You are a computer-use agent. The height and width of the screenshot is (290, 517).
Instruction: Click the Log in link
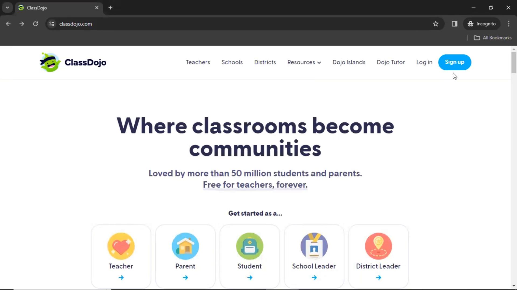424,62
